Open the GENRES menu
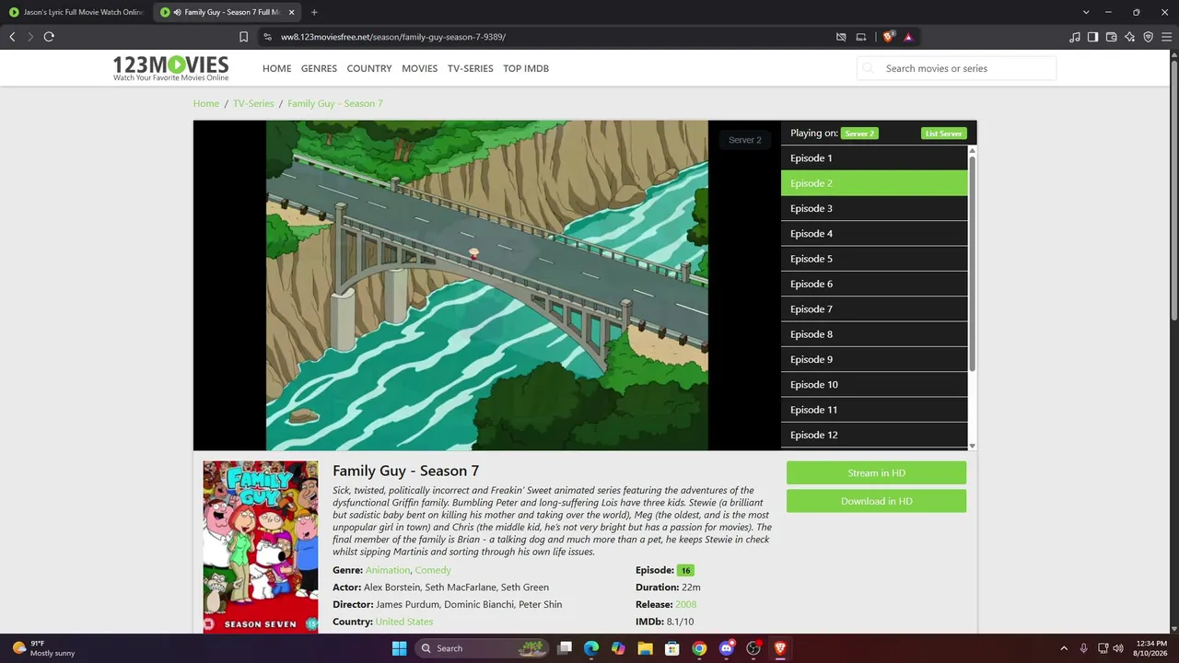This screenshot has width=1179, height=663. 319,68
